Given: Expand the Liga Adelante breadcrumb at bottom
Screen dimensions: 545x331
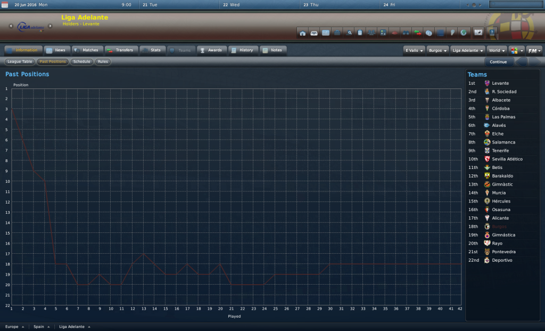Looking at the screenshot, I should (75, 327).
